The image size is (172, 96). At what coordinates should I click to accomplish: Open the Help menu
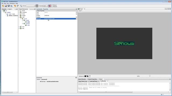pos(17,3)
